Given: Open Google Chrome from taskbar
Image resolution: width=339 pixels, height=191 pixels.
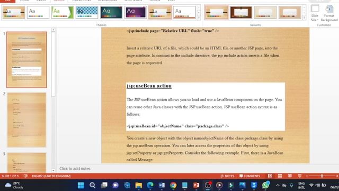Looking at the screenshot, I should 173,185.
